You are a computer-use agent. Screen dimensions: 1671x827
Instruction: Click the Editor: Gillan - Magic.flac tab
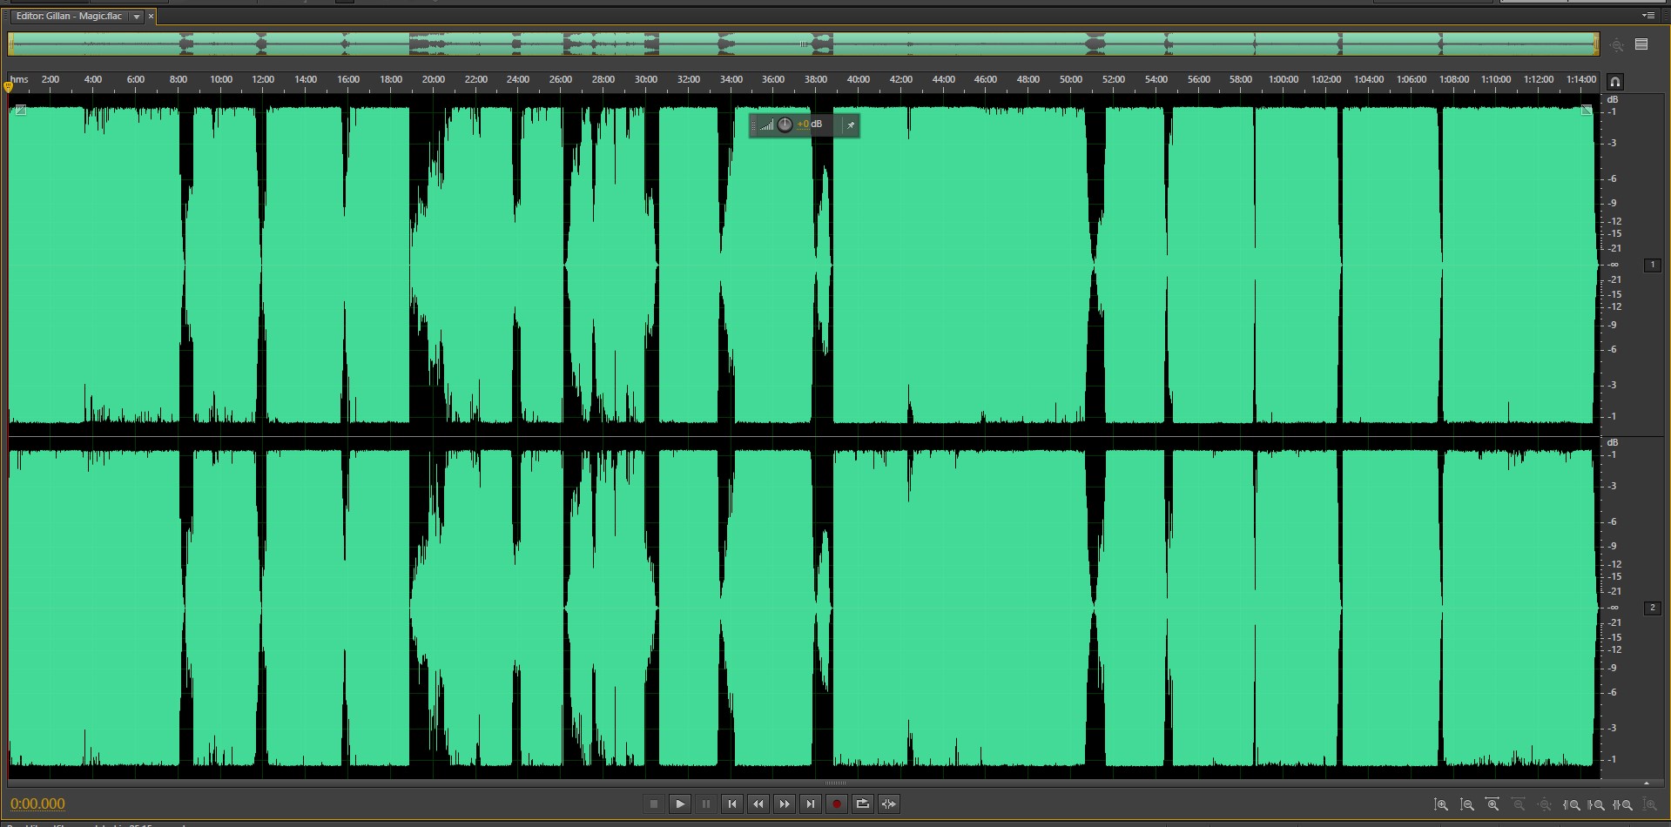coord(69,17)
